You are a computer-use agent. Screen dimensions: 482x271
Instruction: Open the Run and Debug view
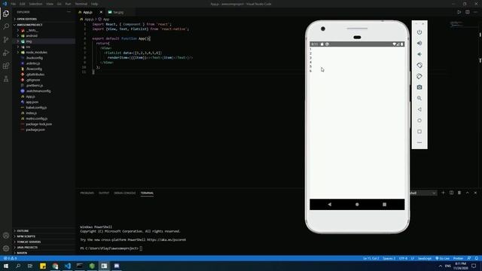click(x=6, y=53)
